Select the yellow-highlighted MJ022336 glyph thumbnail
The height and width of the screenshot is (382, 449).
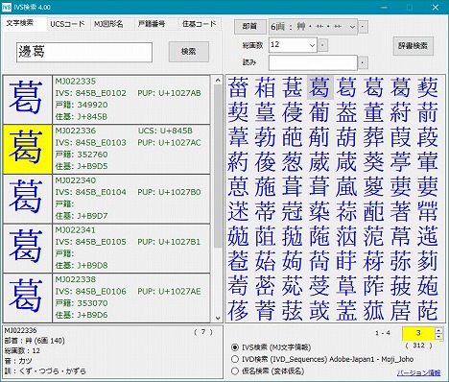pos(28,149)
